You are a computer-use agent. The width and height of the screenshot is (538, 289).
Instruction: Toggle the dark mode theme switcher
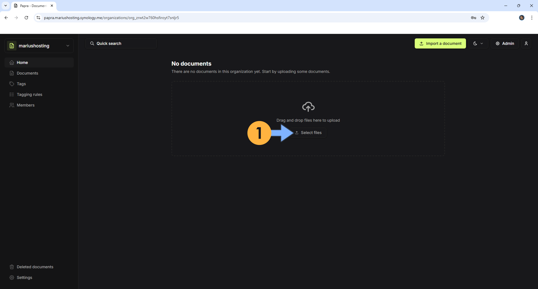pyautogui.click(x=478, y=43)
